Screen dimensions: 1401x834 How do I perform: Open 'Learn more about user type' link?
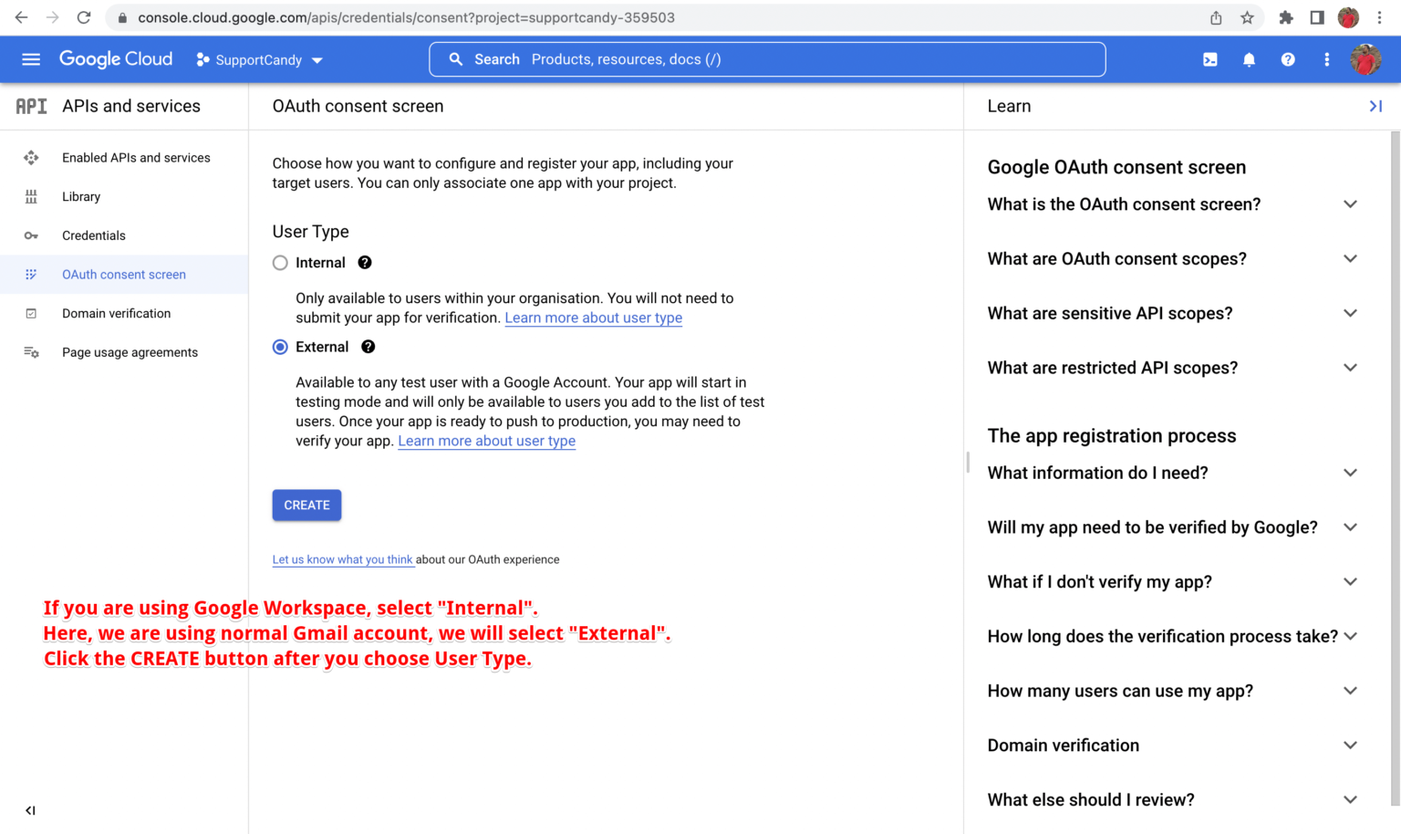click(486, 441)
